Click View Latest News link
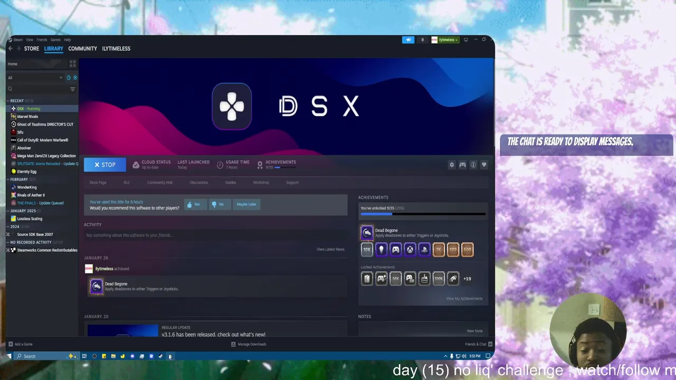The height and width of the screenshot is (380, 676). click(331, 249)
